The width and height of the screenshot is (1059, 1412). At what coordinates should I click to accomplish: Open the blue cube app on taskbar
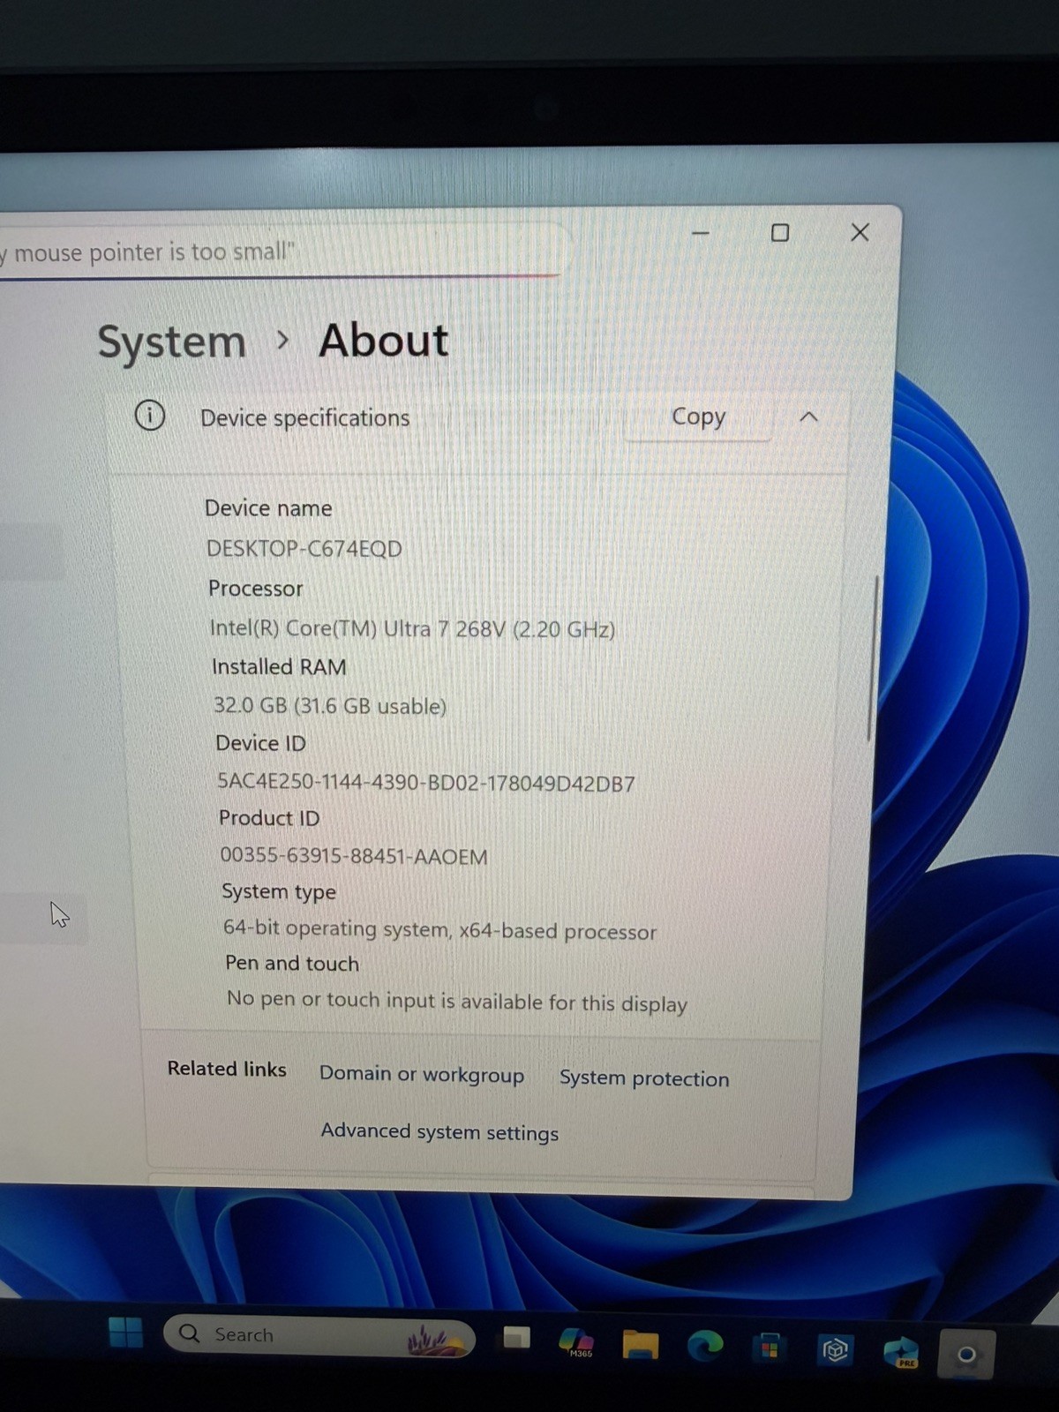(x=835, y=1350)
